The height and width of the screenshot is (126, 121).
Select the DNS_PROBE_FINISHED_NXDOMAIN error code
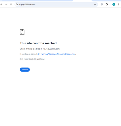click(33, 59)
